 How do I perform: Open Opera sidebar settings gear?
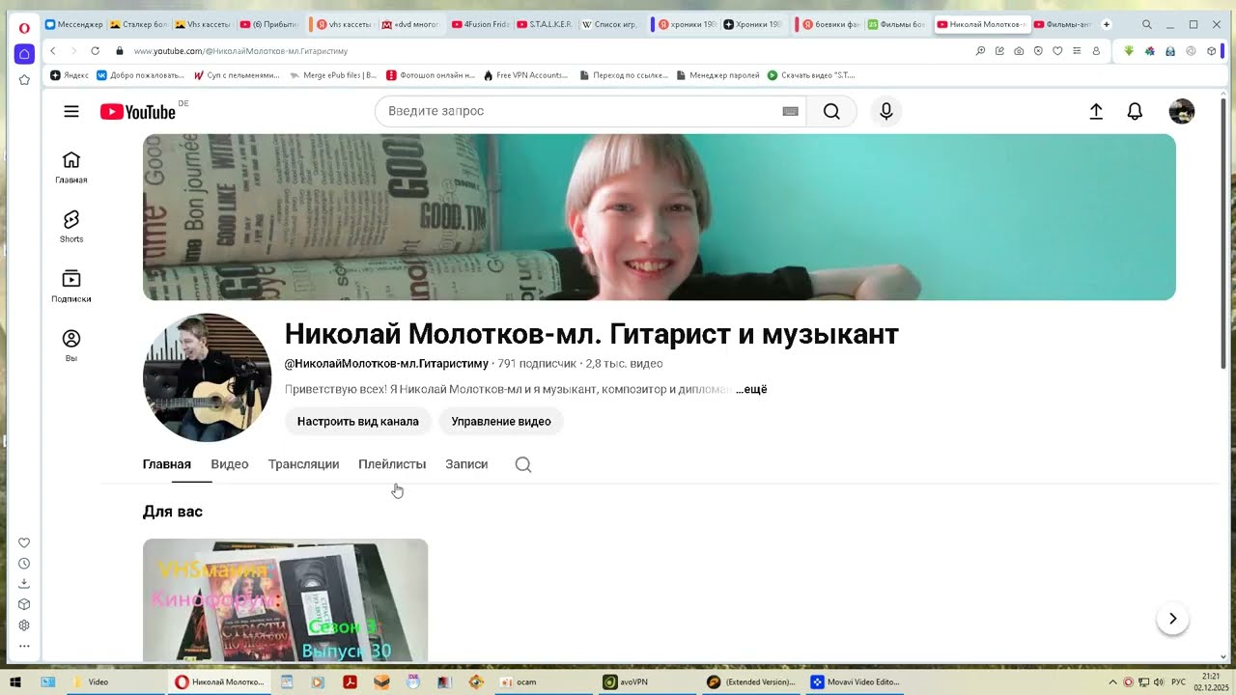pyautogui.click(x=24, y=625)
